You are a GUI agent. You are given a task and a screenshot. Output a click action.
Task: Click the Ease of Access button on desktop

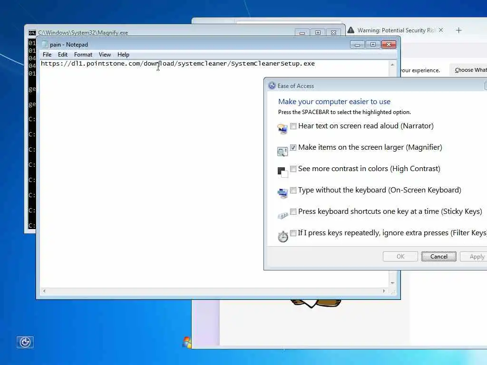coord(25,342)
